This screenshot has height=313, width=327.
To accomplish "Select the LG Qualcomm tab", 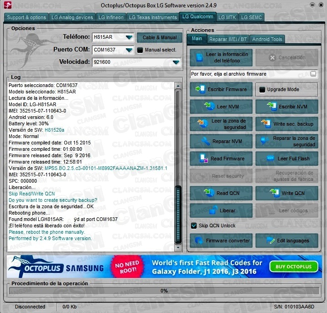I will (197, 16).
